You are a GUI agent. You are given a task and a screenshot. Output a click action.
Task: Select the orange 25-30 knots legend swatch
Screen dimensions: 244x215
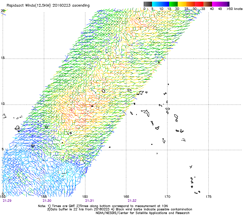click(191, 4)
